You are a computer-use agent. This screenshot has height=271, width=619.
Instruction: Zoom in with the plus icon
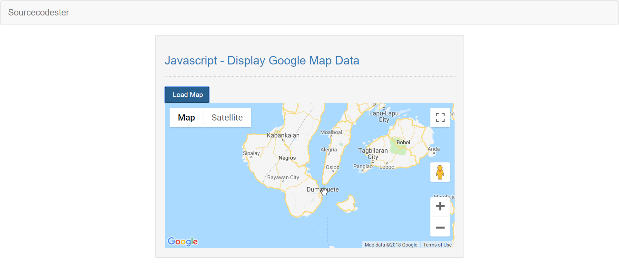(440, 207)
